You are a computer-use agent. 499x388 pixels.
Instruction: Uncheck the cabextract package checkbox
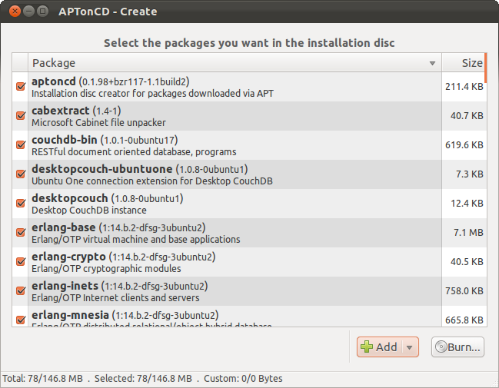pyautogui.click(x=21, y=115)
